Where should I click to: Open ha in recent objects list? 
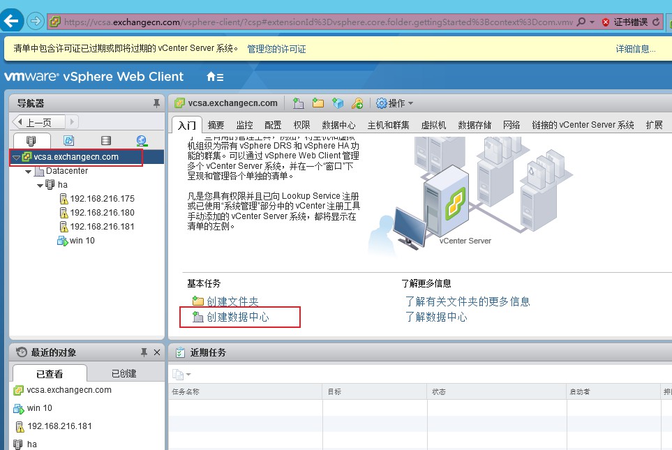point(25,444)
